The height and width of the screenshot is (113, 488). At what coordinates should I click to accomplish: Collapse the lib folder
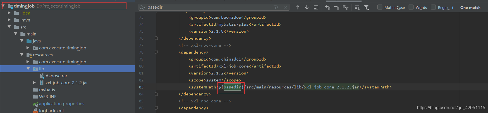tap(28, 69)
